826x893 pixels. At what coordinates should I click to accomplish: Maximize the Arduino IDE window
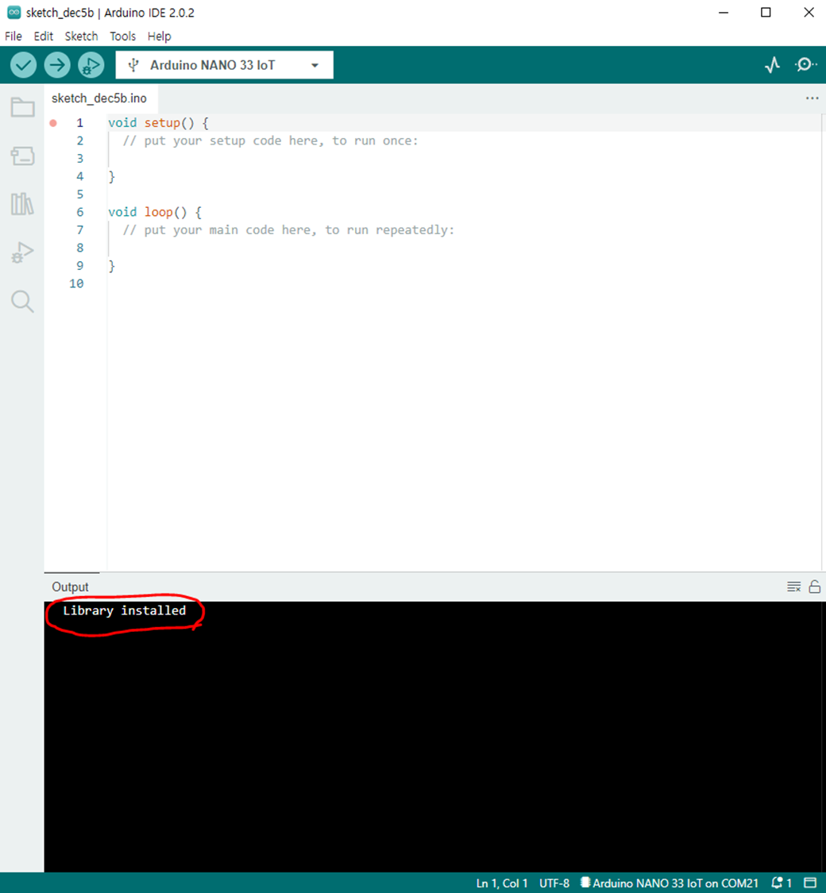pos(766,12)
